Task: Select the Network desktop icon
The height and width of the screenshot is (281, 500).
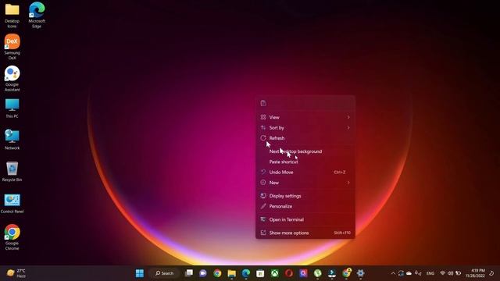Action: click(12, 140)
